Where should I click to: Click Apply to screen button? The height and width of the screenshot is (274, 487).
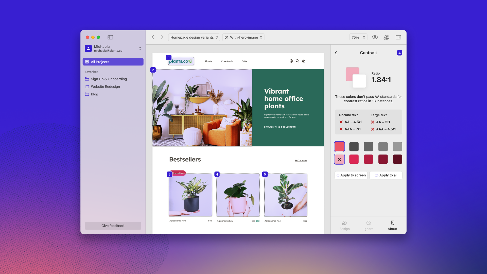351,175
